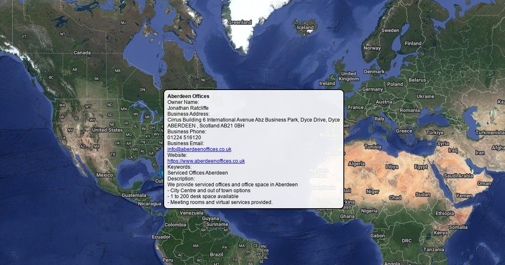Click the Mexico label on the map
This screenshot has width=505, height=265.
click(x=104, y=175)
